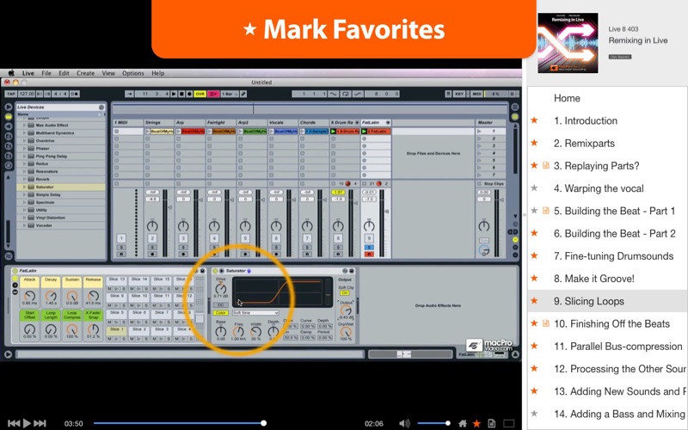Skip to next video with forward icon
688x430 pixels.
(40, 423)
